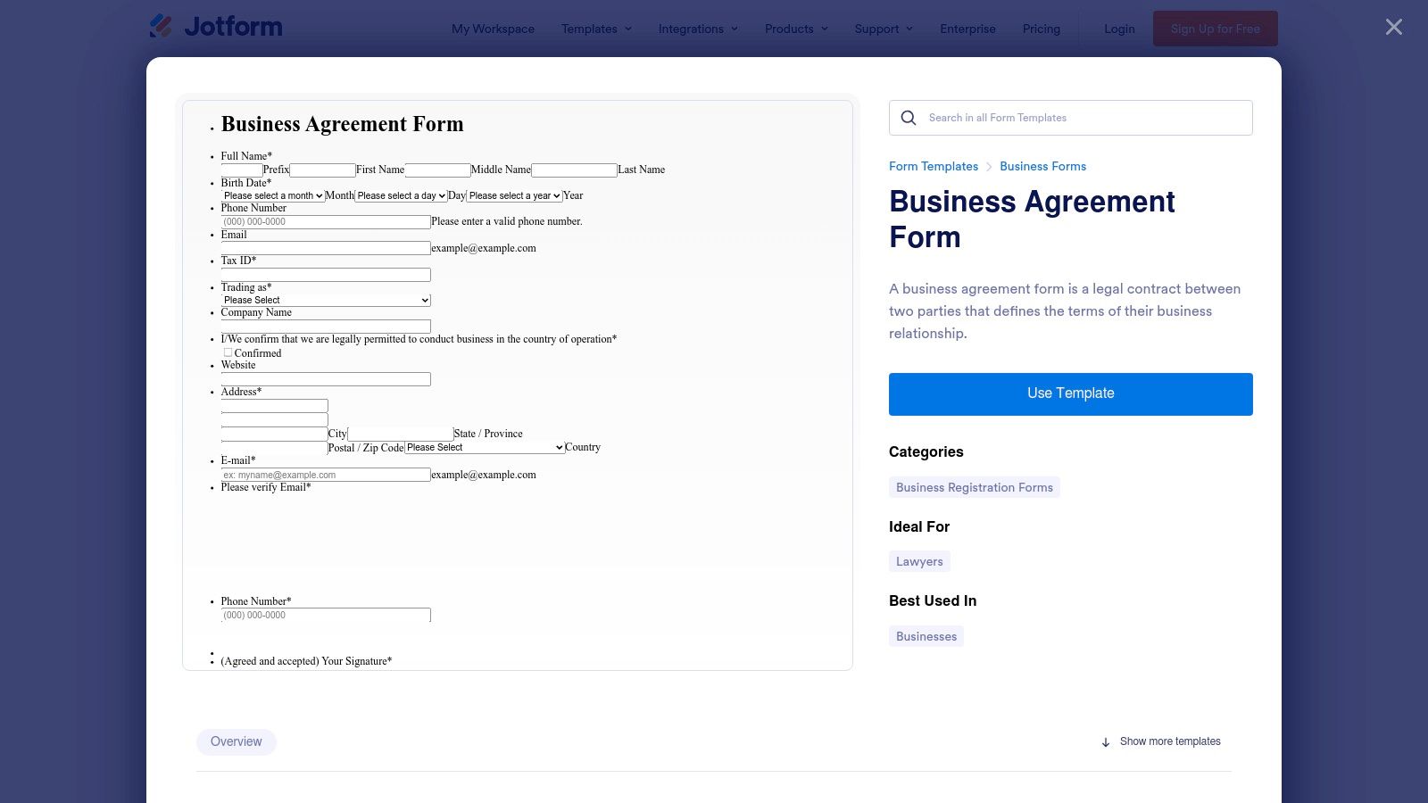Expand the Templates navigation menu

(x=595, y=29)
